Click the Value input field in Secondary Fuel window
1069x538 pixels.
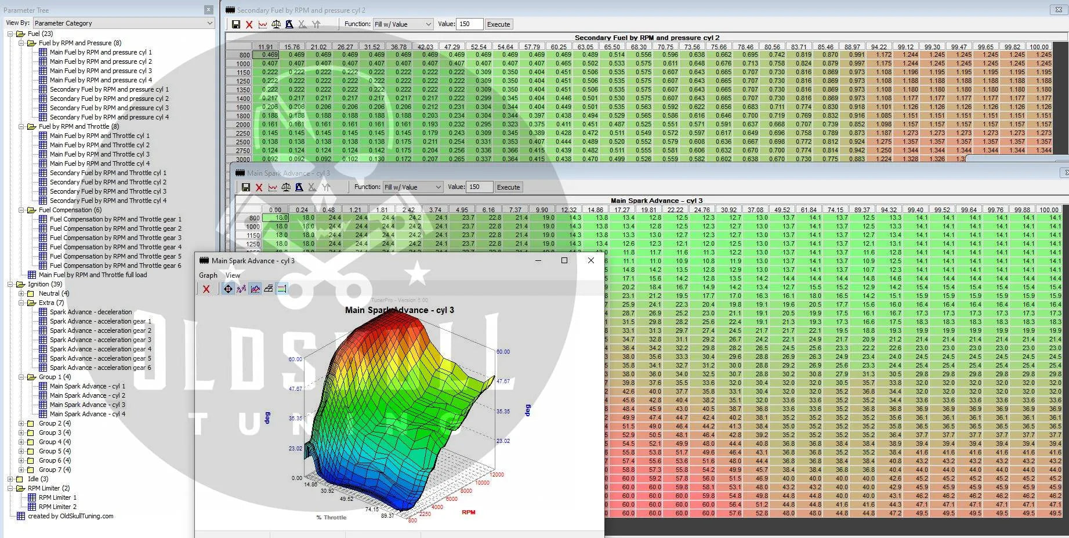tap(470, 24)
